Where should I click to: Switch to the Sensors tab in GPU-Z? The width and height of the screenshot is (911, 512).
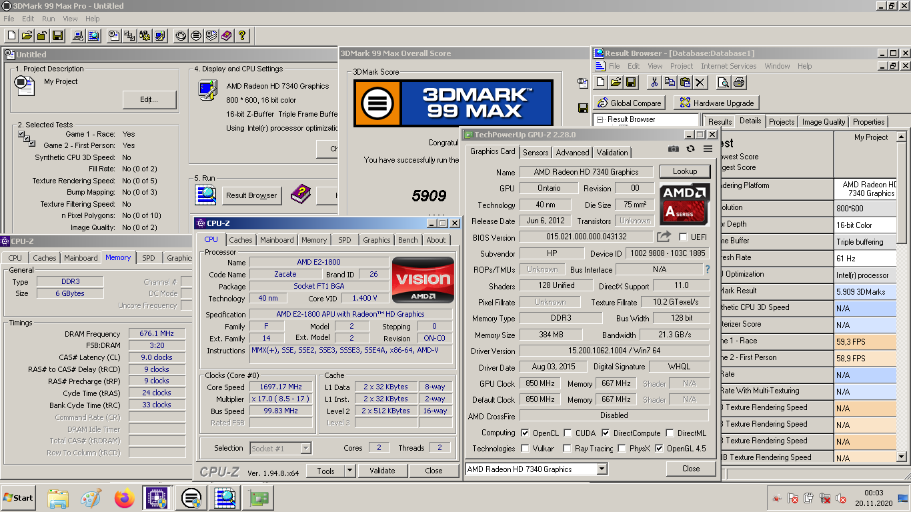click(x=536, y=152)
